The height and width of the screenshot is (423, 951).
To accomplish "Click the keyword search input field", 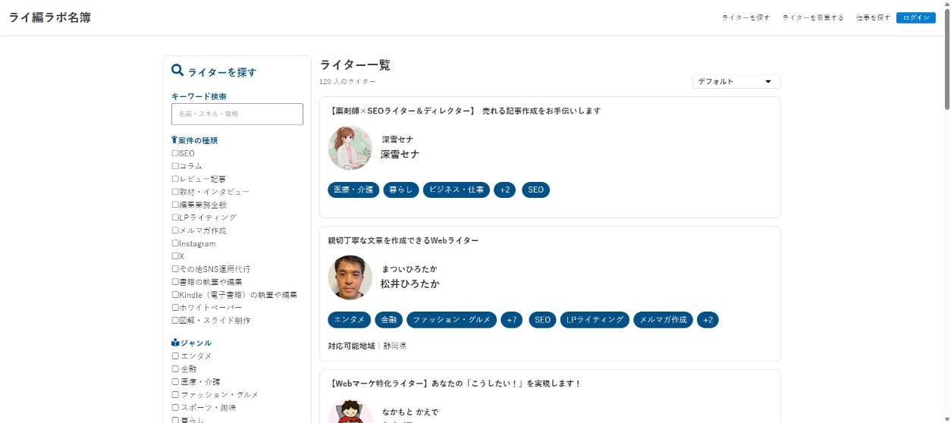I will click(x=237, y=114).
